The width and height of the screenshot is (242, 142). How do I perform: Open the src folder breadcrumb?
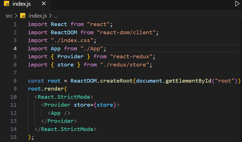[x=9, y=16]
